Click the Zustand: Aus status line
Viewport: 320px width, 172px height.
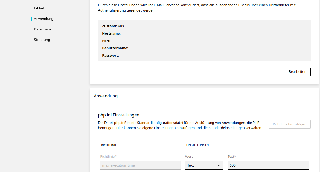point(113,26)
